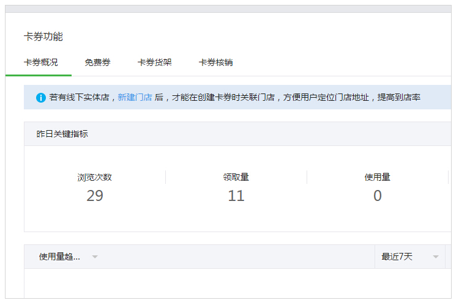Image resolution: width=459 pixels, height=303 pixels.
Task: Click the 领取量 label
Action: tap(236, 177)
